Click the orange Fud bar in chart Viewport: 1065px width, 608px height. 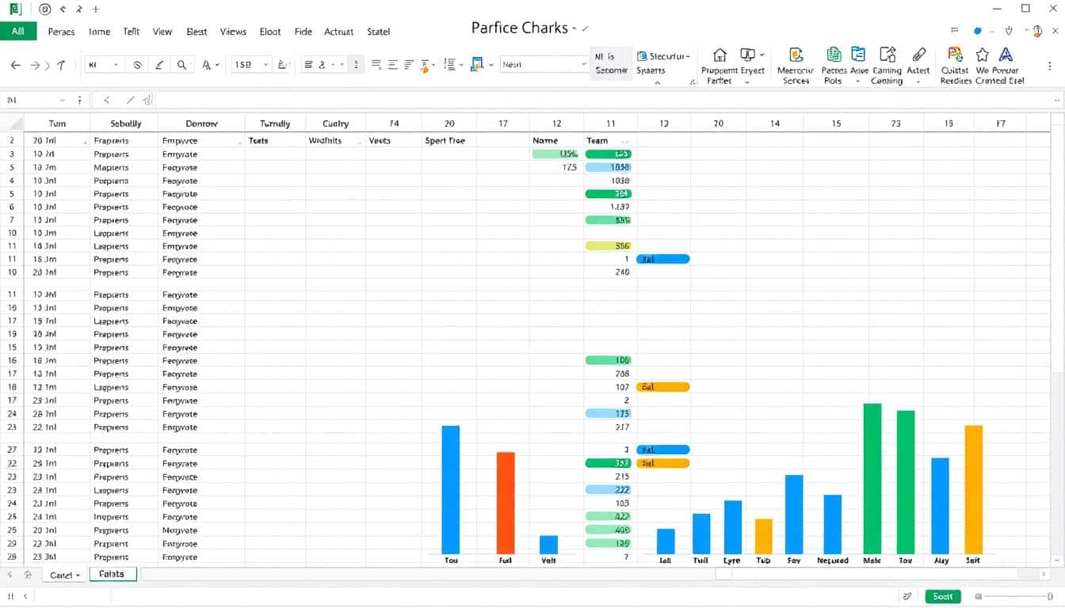(506, 503)
